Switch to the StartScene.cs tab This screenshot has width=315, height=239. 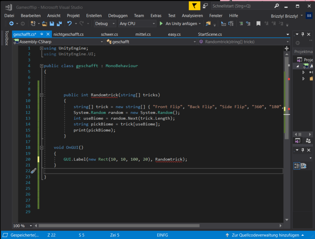(x=210, y=34)
